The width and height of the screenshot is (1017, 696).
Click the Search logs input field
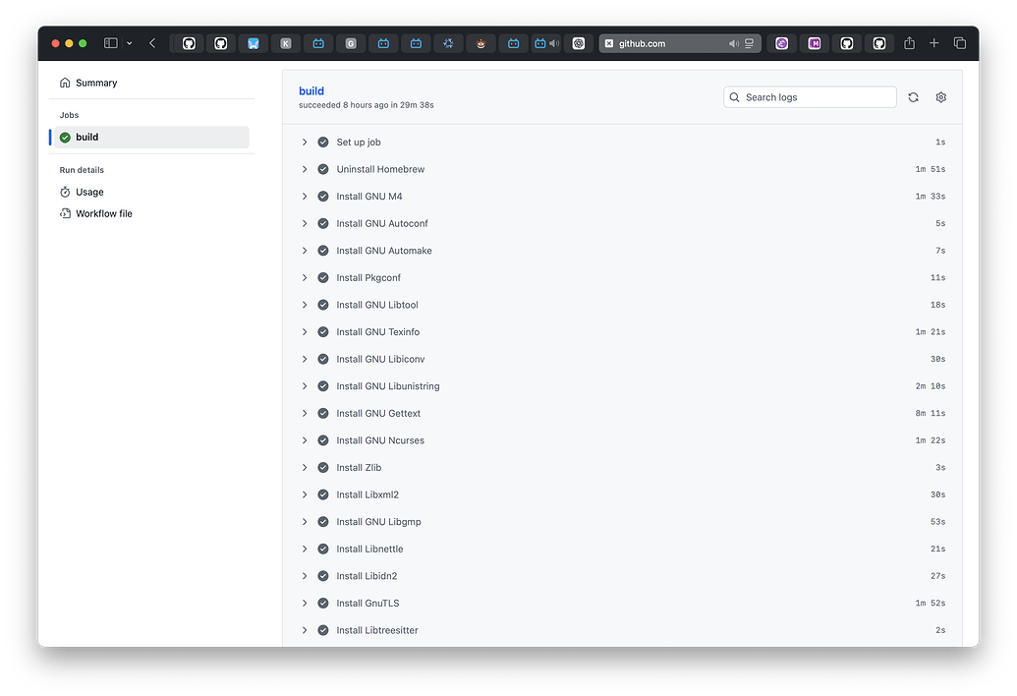[x=809, y=97]
